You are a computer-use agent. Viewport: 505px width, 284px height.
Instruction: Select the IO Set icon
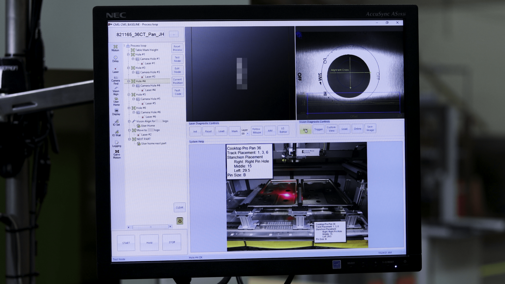[116, 123]
